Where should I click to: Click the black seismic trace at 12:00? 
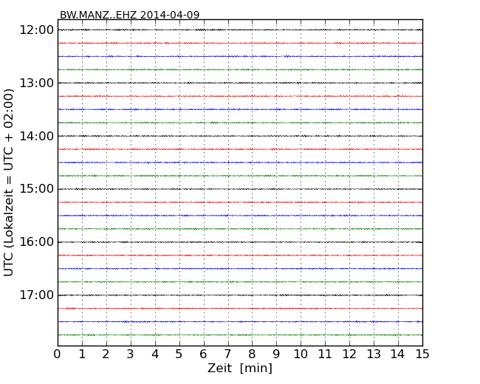[x=240, y=30]
